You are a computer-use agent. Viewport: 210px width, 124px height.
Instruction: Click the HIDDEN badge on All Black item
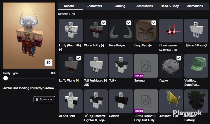click(139, 111)
